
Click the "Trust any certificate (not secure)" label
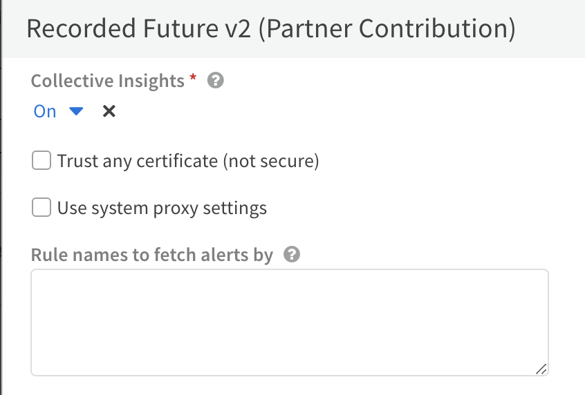188,162
